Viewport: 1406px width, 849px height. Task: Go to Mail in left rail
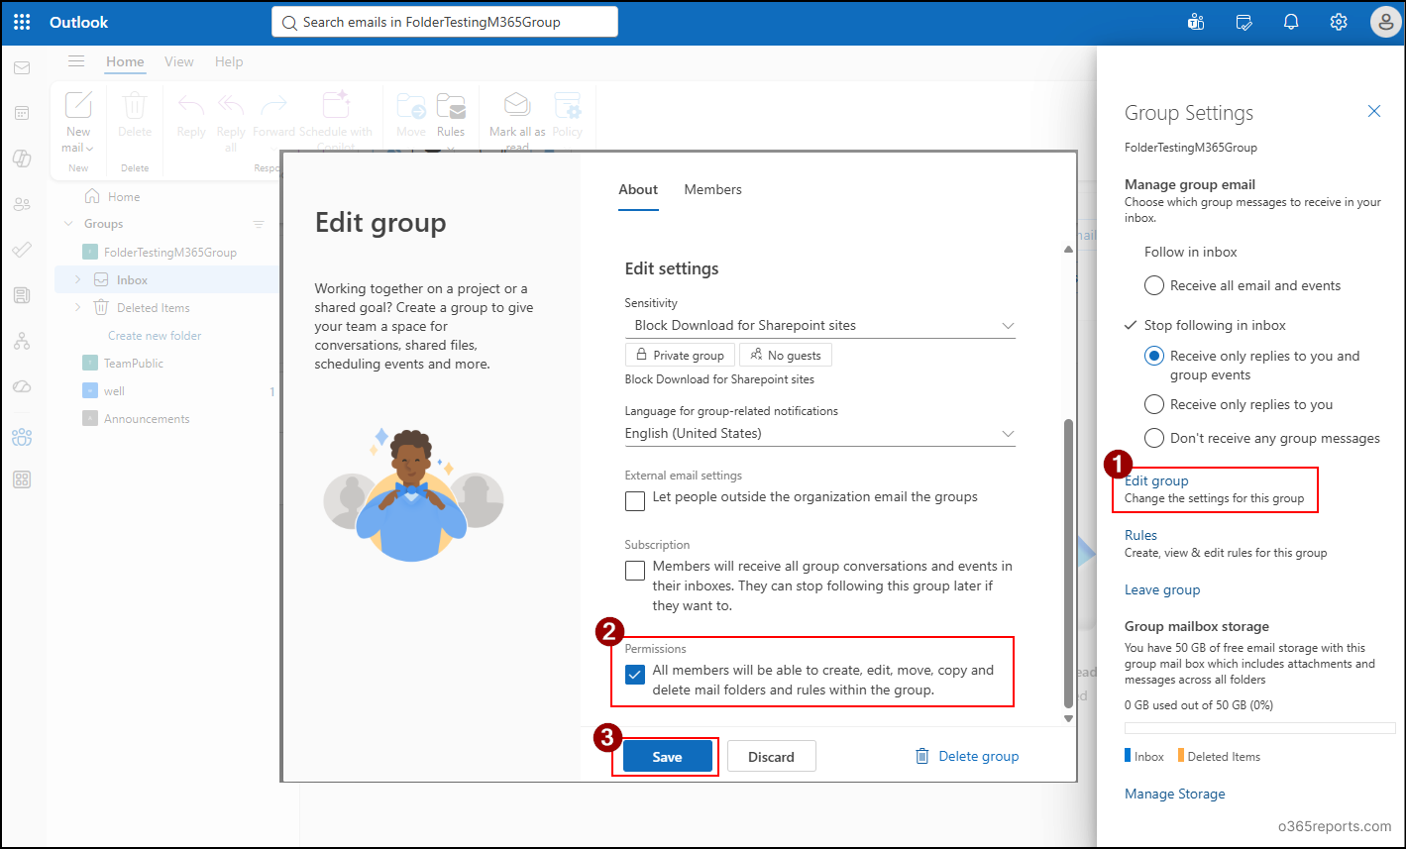[22, 68]
